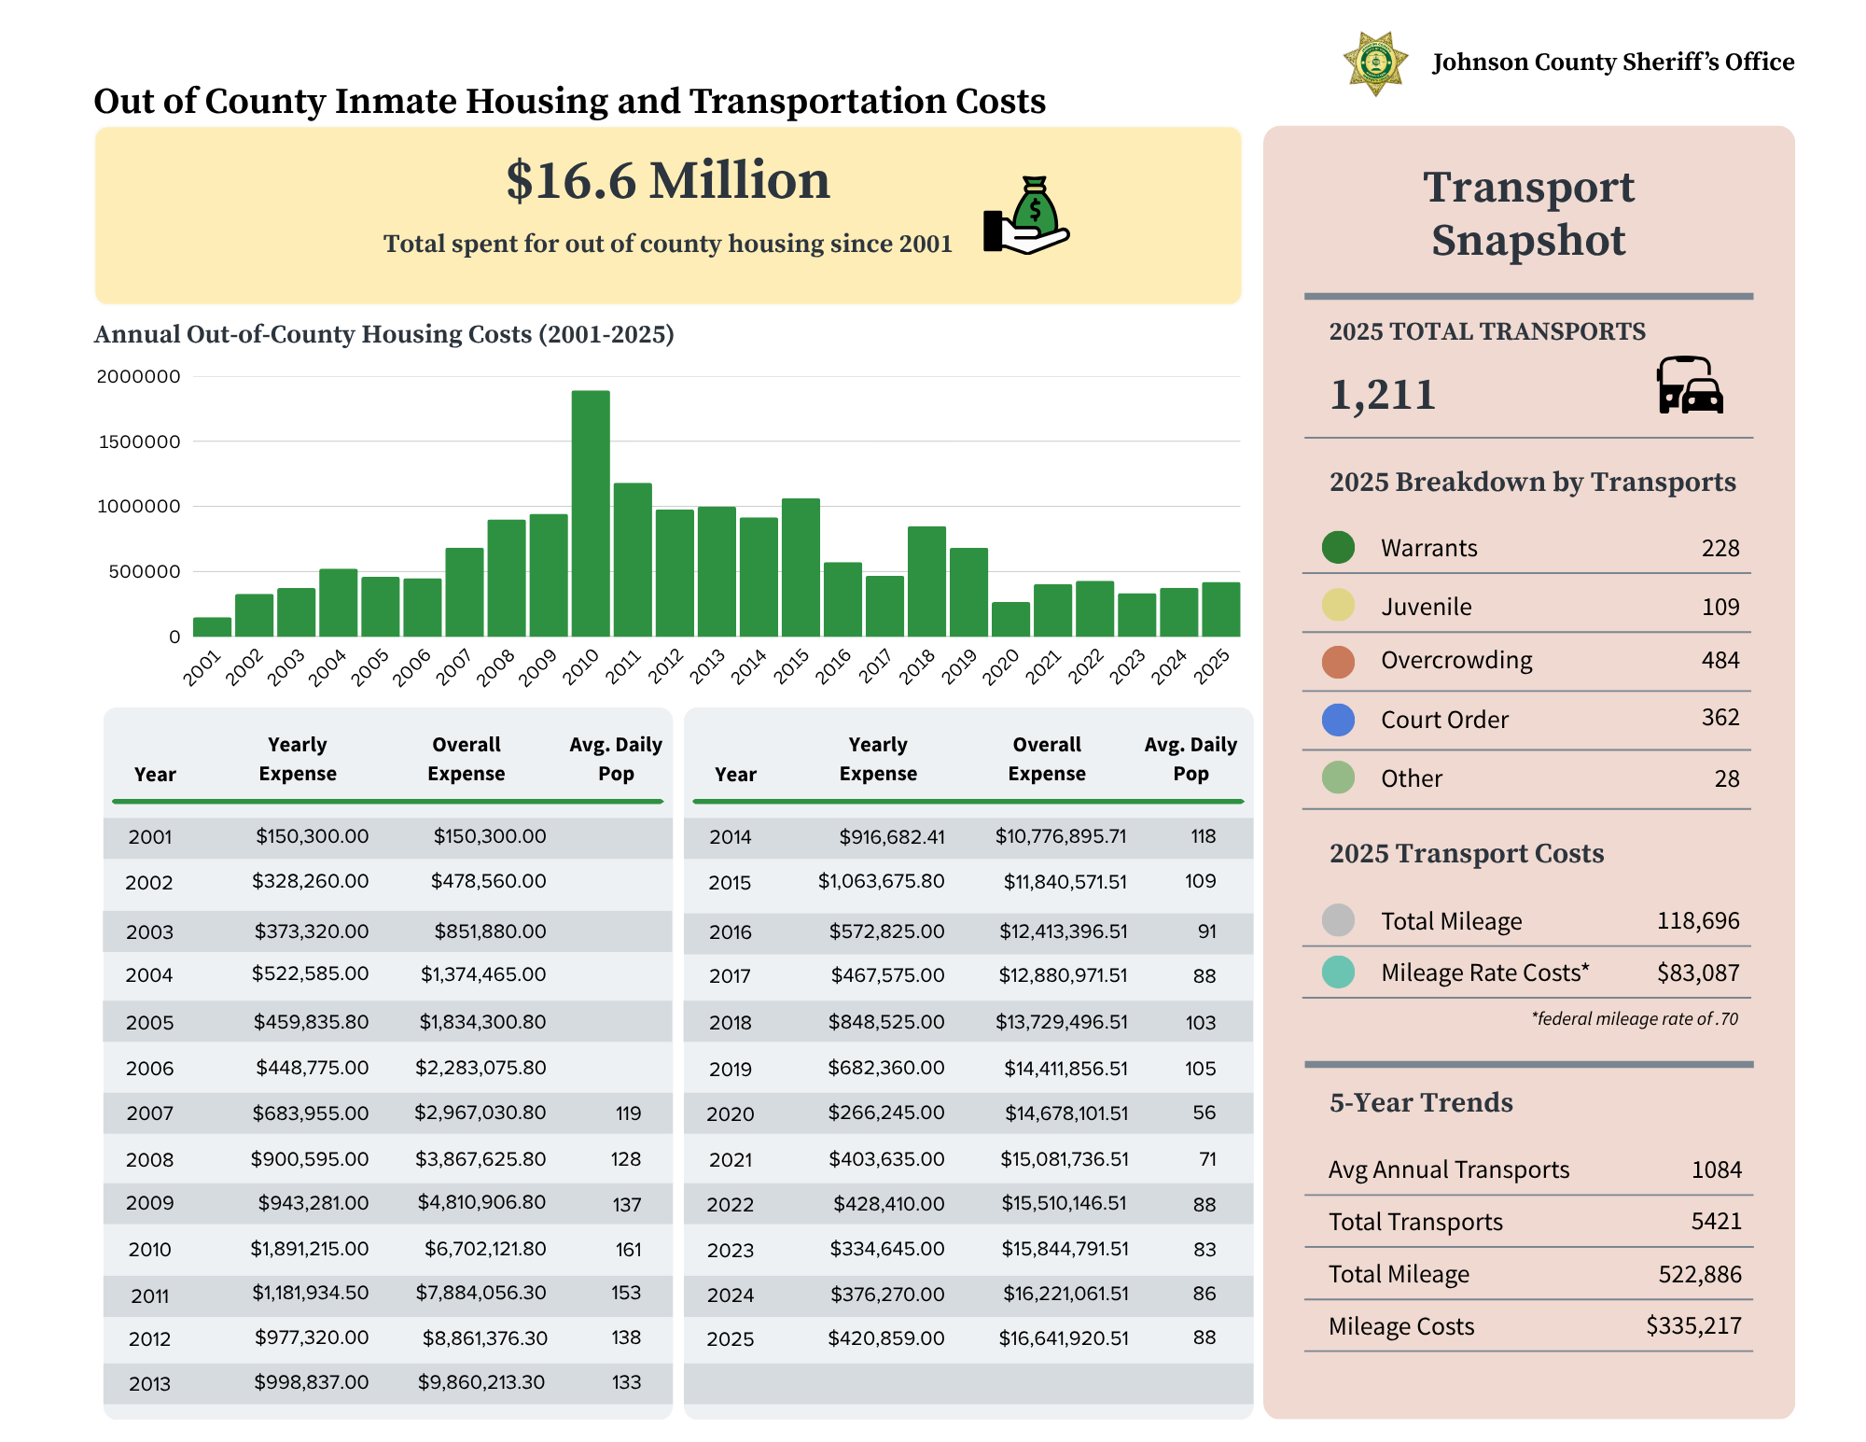Click the $16.6 Million headline
The width and height of the screenshot is (1866, 1442).
[x=668, y=180]
